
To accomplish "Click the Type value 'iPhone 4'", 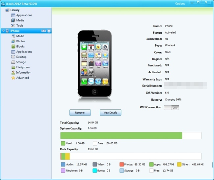I will [170, 45].
